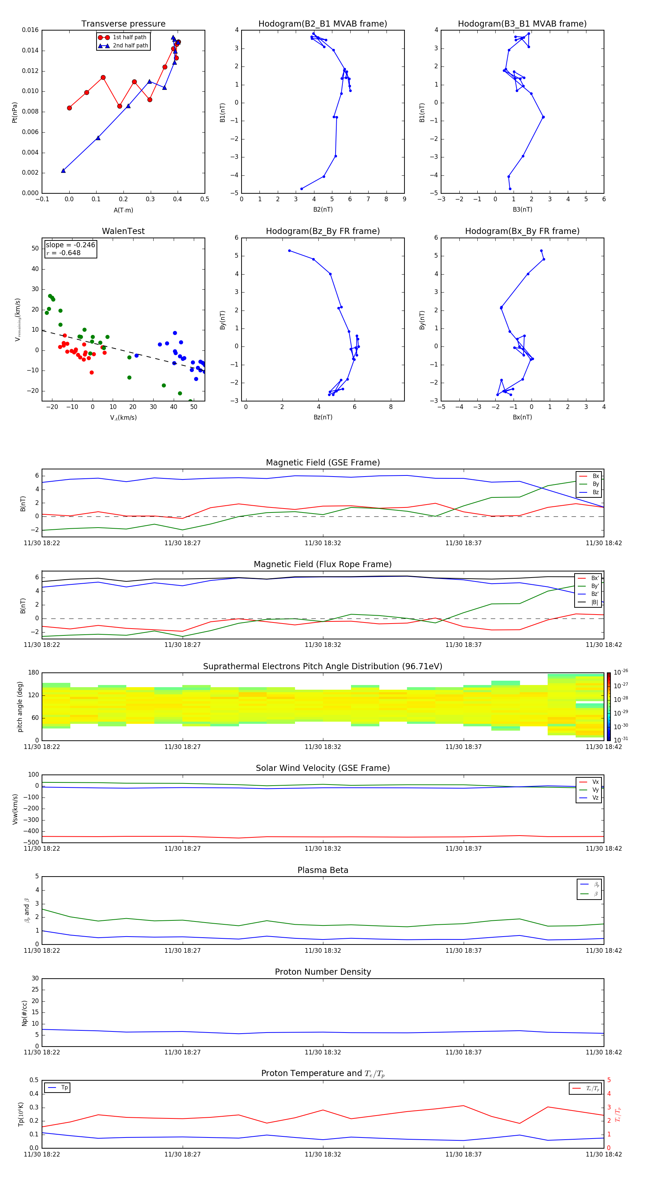646x1186 pixels.
Task: Click the 'Tp(10^6K)' axis label
Action: coord(21,1114)
